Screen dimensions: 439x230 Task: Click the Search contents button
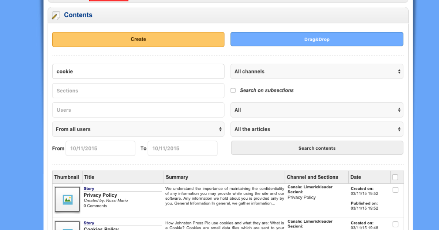click(x=317, y=148)
